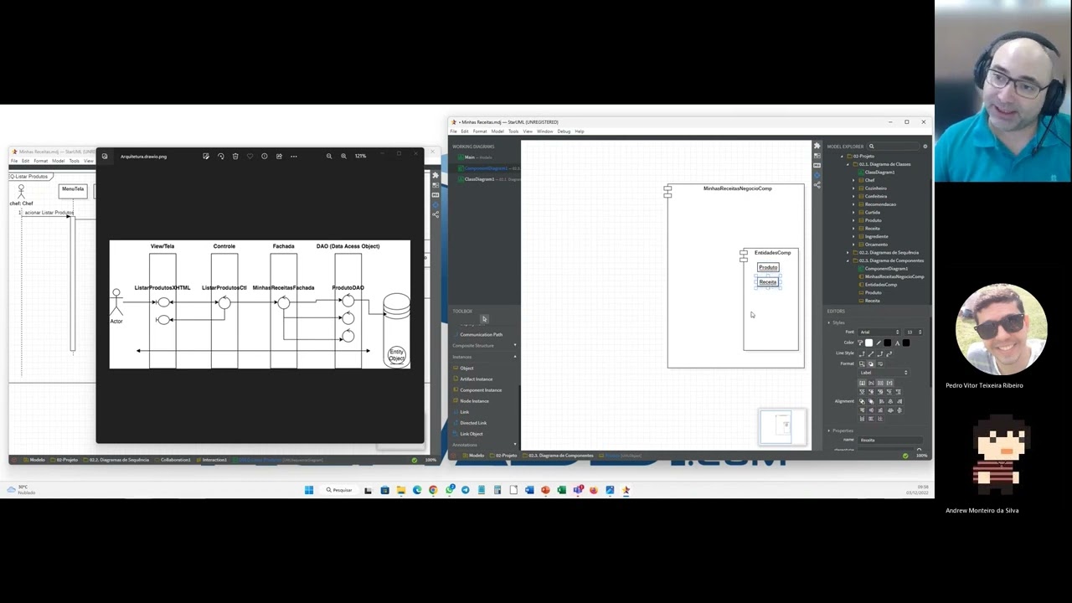The height and width of the screenshot is (603, 1072).
Task: Select Component Instance tool in Toolbox
Action: click(x=481, y=389)
